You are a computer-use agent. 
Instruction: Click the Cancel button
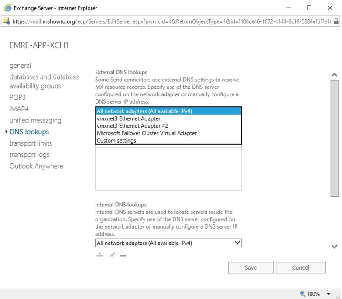click(301, 268)
